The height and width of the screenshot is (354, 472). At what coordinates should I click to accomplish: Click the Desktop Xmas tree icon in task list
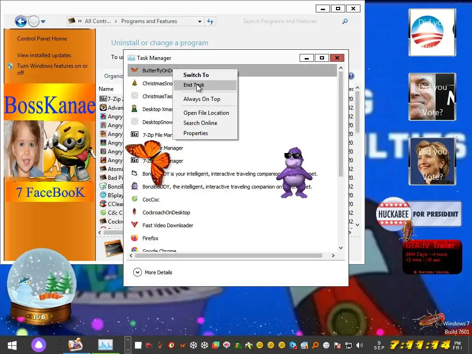tap(135, 109)
